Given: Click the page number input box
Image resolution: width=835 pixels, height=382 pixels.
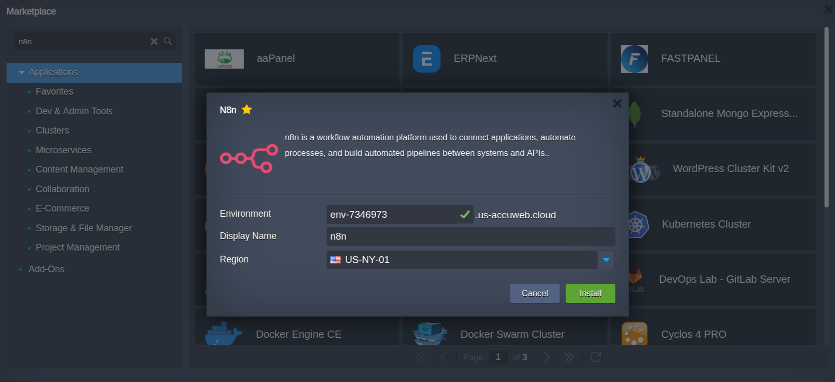Looking at the screenshot, I should click(498, 357).
